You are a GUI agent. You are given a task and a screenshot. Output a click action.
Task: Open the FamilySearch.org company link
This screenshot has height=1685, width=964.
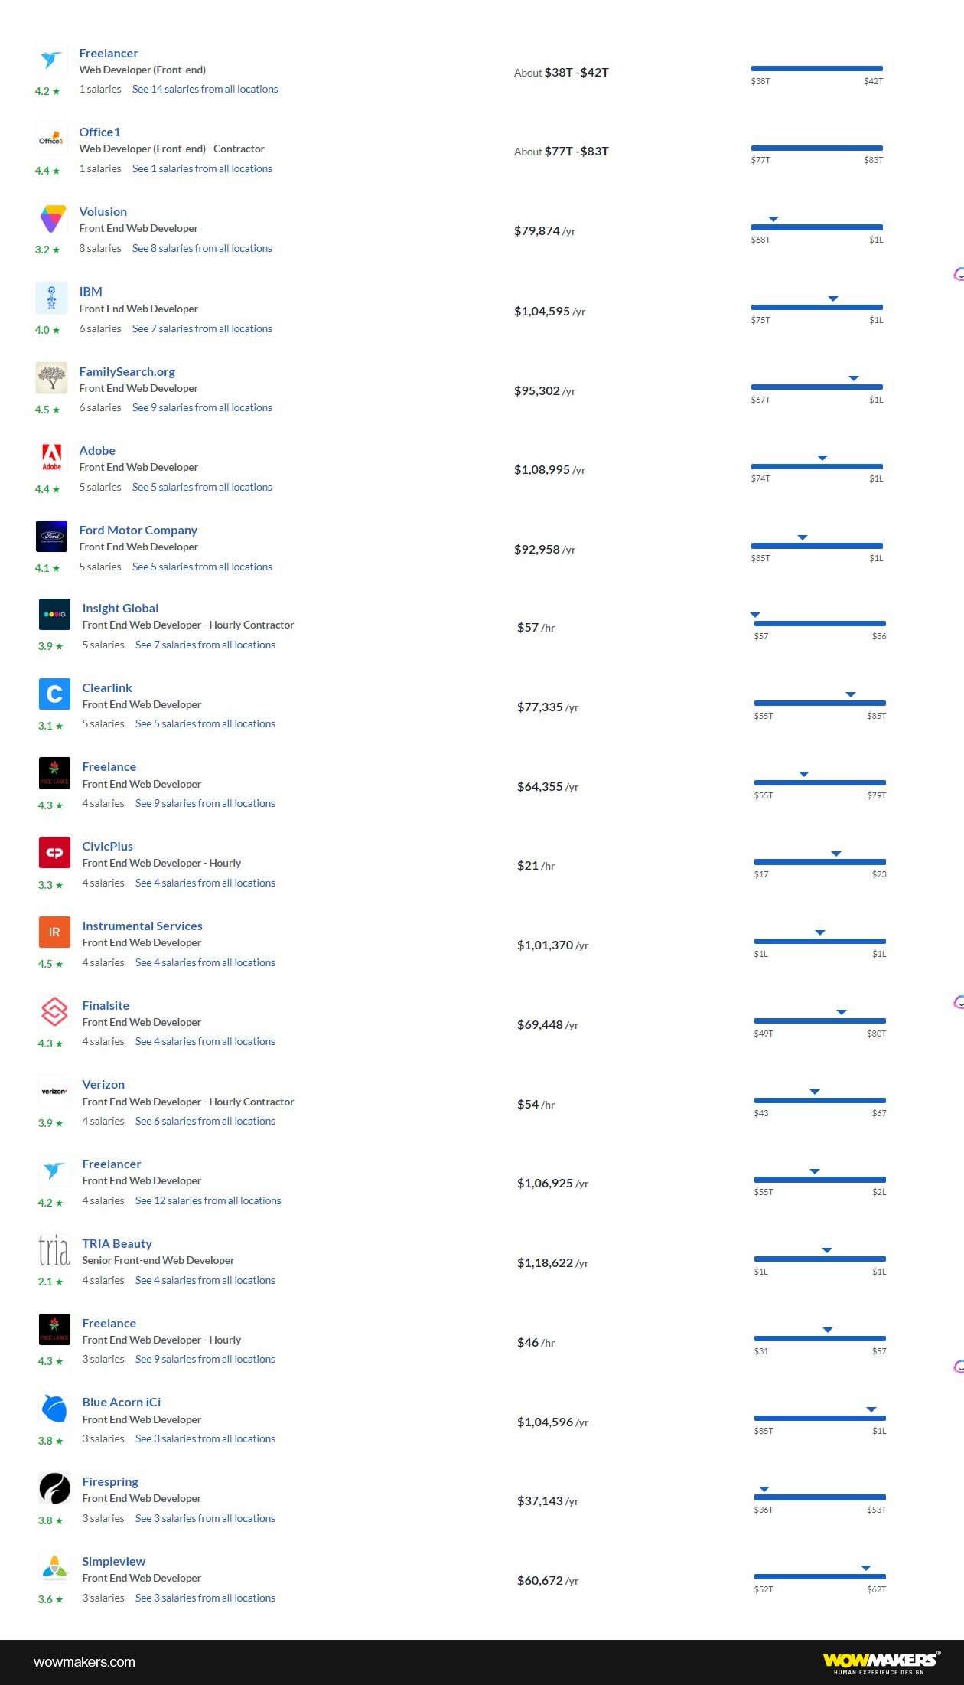click(x=127, y=371)
